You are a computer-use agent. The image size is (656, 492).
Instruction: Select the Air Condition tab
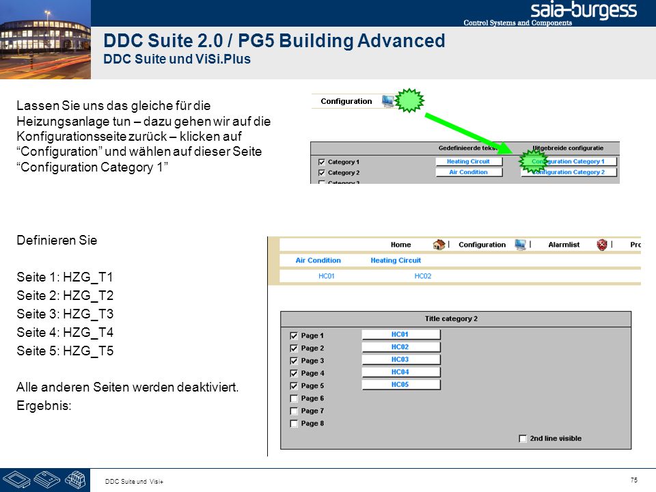pyautogui.click(x=318, y=260)
